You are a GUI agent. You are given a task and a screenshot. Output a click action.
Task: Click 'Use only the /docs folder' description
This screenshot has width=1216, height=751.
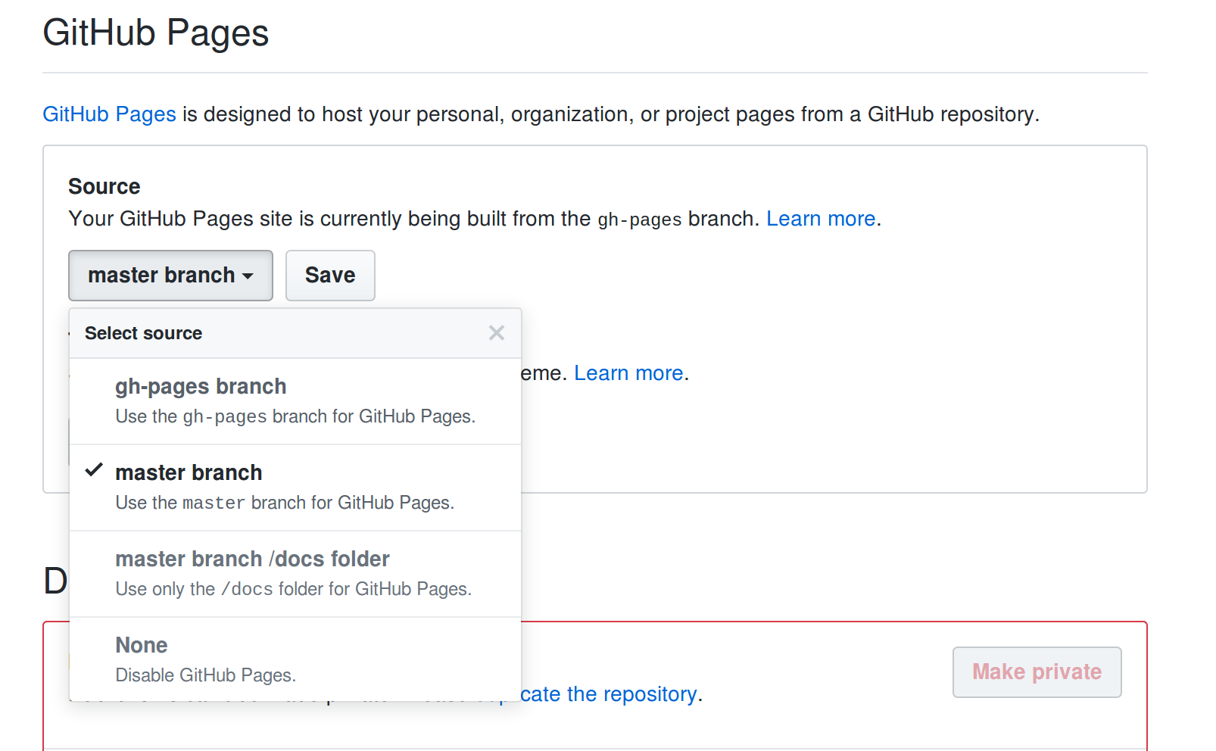[x=293, y=589]
